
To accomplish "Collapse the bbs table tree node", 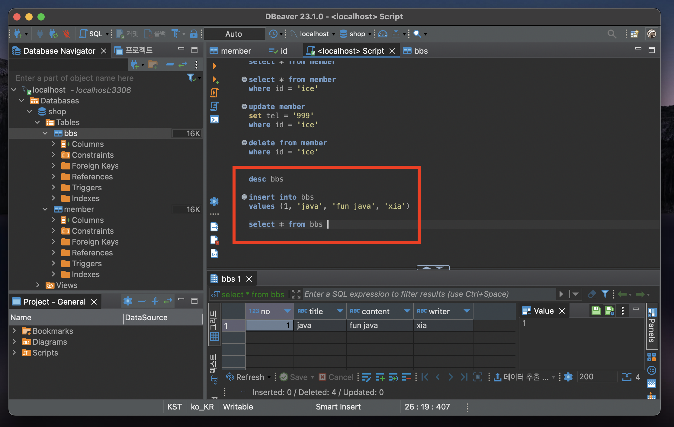I will pos(45,133).
